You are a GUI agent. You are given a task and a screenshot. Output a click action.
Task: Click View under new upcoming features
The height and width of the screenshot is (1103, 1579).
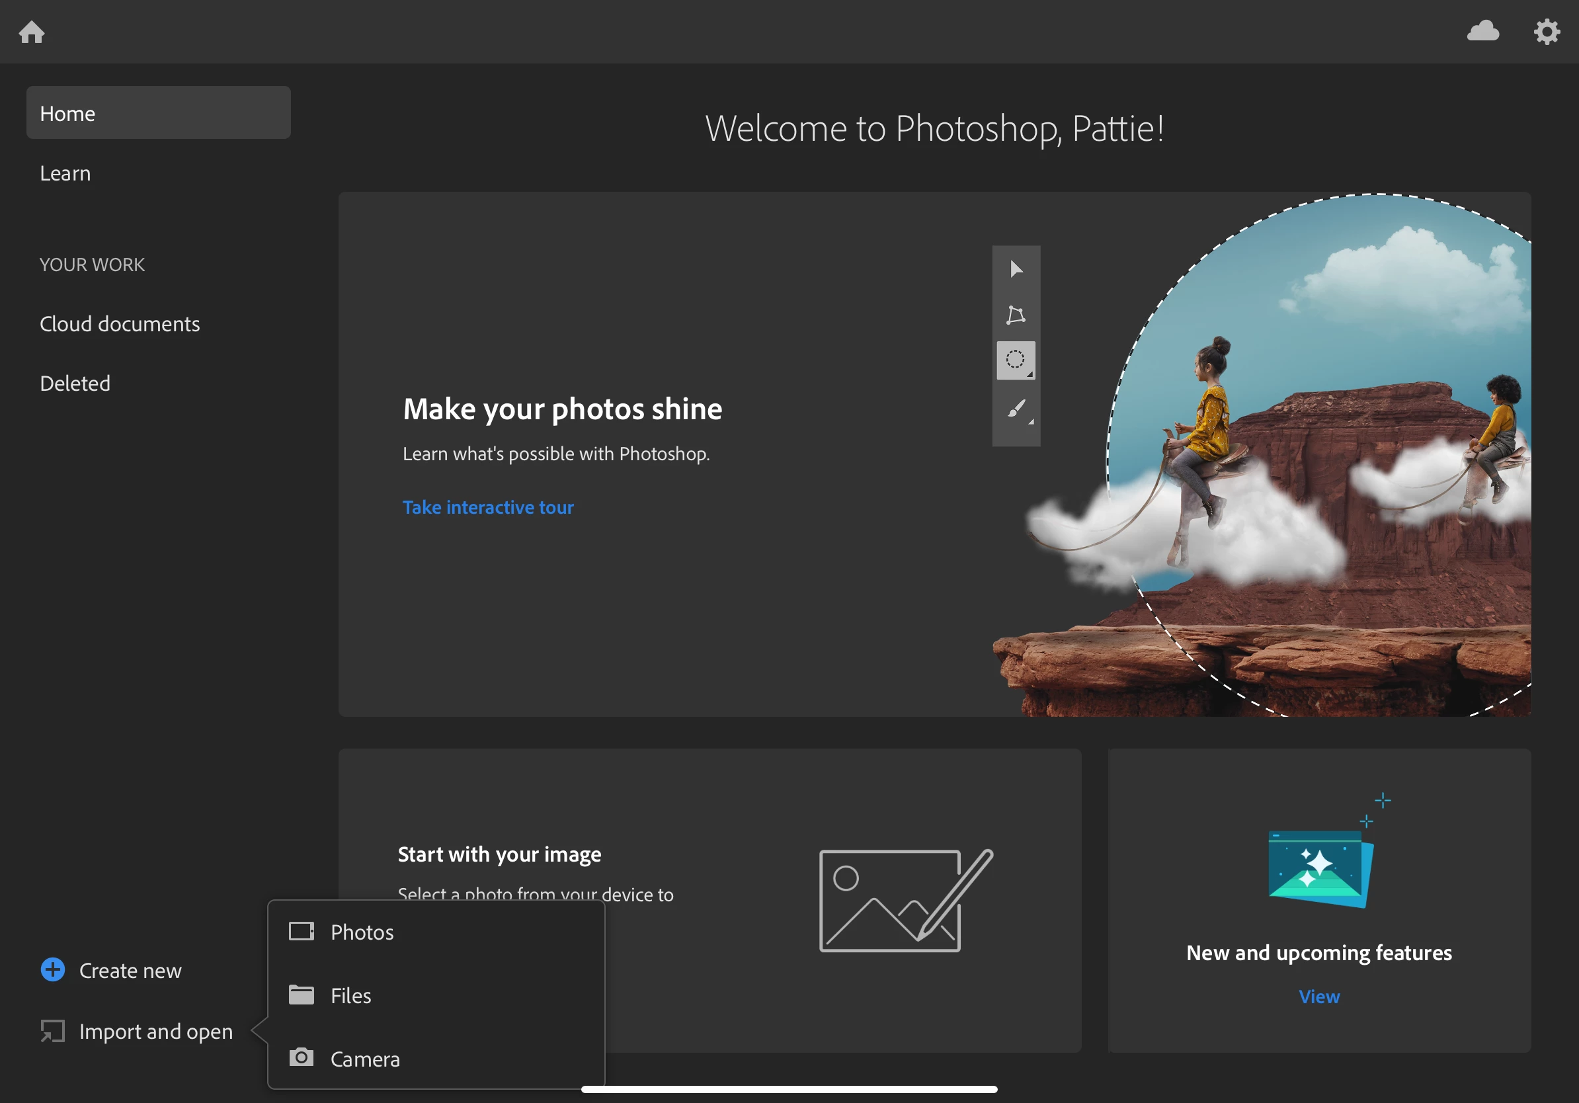click(1318, 997)
